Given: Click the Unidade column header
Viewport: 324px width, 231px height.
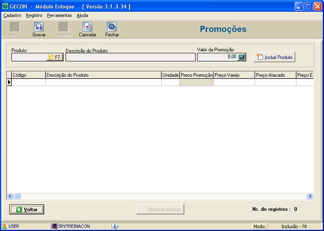Looking at the screenshot, I should (171, 75).
